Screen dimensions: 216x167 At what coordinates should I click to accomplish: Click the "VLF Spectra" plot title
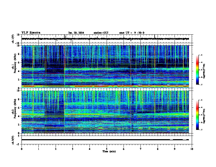tap(31, 33)
